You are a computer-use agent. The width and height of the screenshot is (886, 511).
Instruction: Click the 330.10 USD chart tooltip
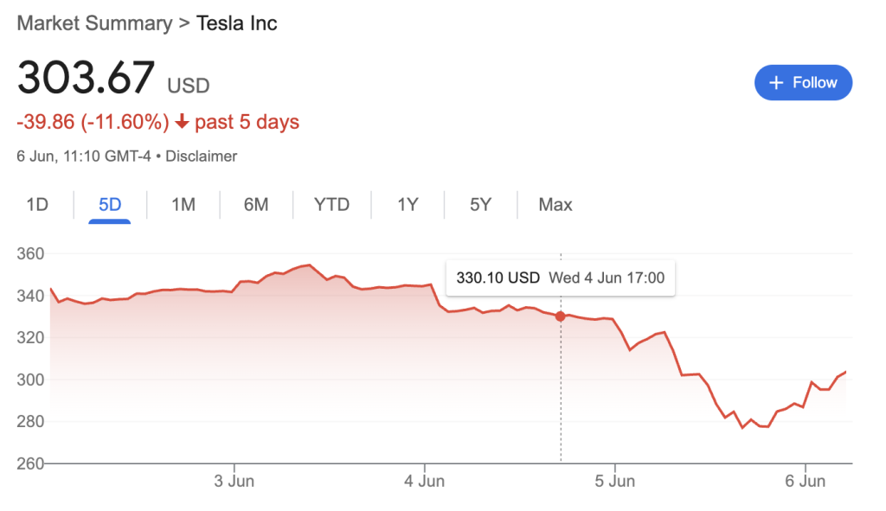(560, 278)
